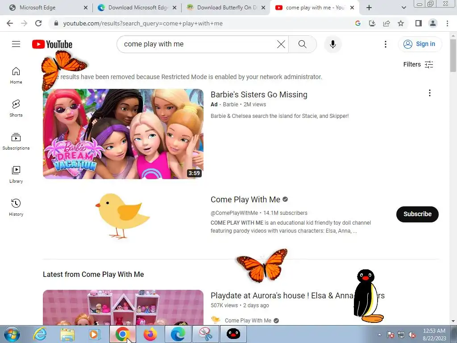
Task: Play the Barbie Dream Vacation thumbnail
Action: pos(123,134)
